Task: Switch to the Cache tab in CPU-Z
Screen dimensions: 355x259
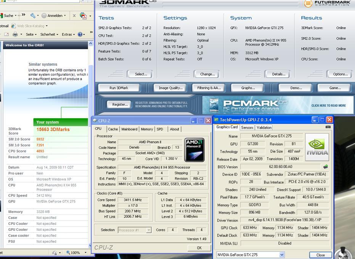Action: tap(113, 129)
